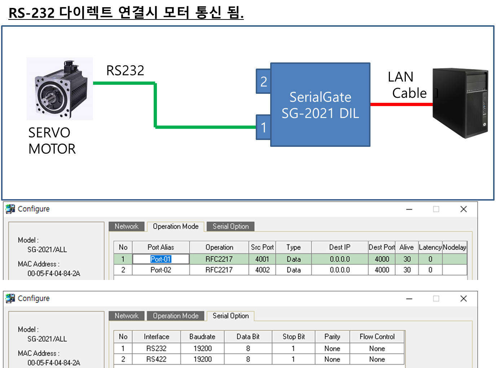Click the highlighted Port-01 alias input field
The height and width of the screenshot is (368, 496).
pyautogui.click(x=161, y=259)
